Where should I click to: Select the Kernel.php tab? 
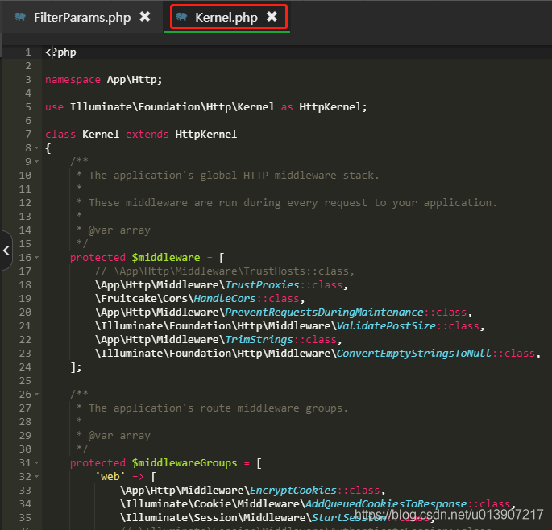click(x=226, y=17)
